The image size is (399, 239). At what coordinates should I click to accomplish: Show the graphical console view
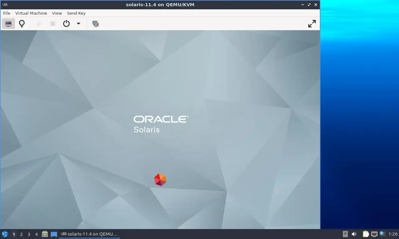coord(8,24)
